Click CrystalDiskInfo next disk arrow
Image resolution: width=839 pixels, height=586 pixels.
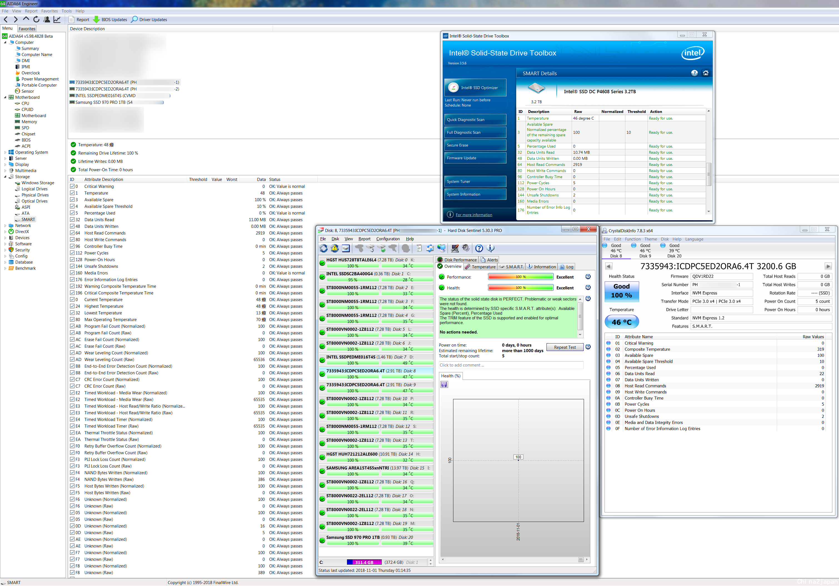(x=828, y=266)
